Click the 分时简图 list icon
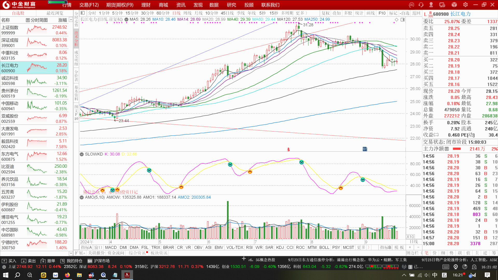498x280 pixels. pyautogui.click(x=28, y=20)
